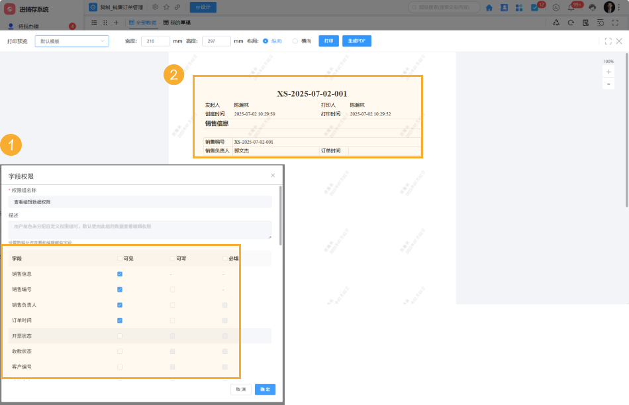Select 纵向 portrait layout radio
Screen dimensions: 629x405
(x=266, y=41)
